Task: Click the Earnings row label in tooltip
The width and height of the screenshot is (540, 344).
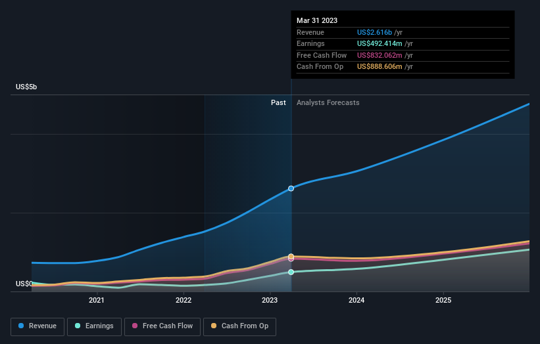Action: [x=310, y=43]
